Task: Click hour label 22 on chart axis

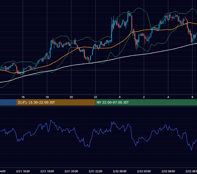Action: pyautogui.click(x=96, y=97)
